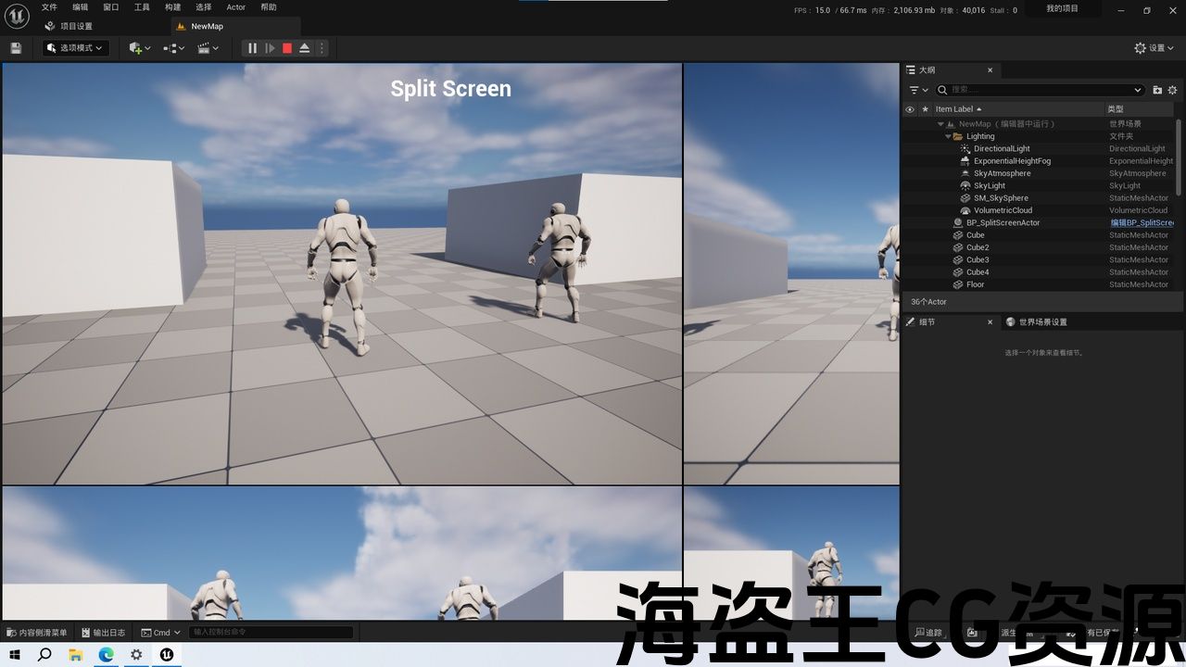This screenshot has width=1186, height=667.
Task: Open the 输出日志 output log
Action: pyautogui.click(x=103, y=633)
